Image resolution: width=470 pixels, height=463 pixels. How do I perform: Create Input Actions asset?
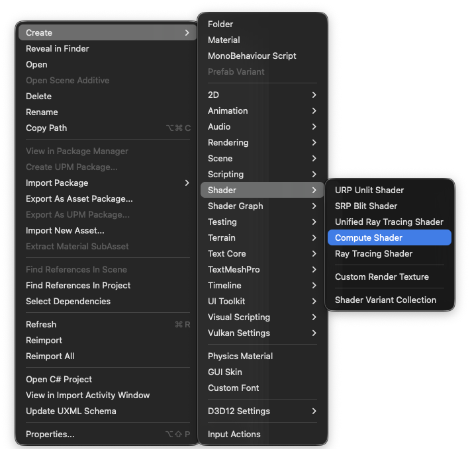(x=262, y=434)
